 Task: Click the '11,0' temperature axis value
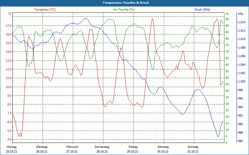pyautogui.click(x=9, y=78)
